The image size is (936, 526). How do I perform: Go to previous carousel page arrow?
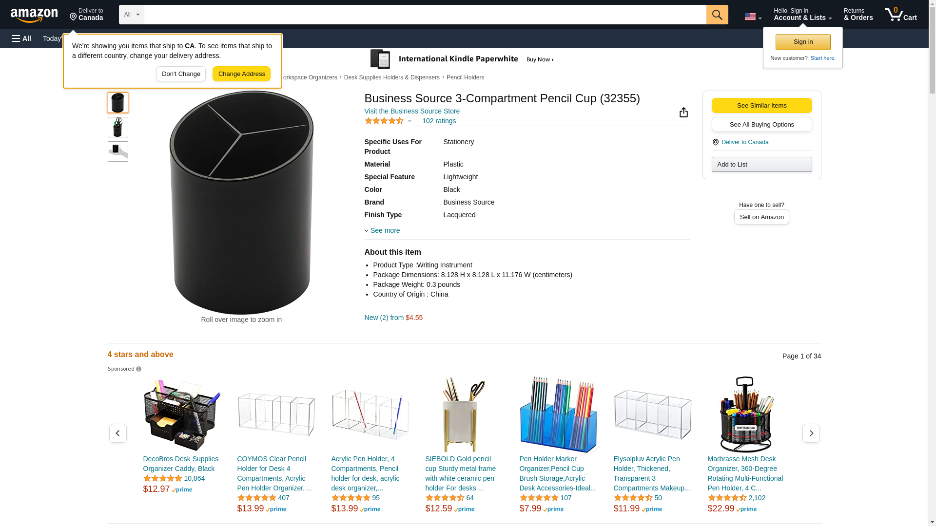(117, 433)
